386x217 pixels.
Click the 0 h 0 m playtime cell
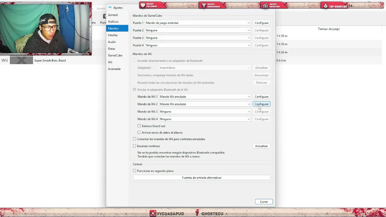(x=281, y=61)
